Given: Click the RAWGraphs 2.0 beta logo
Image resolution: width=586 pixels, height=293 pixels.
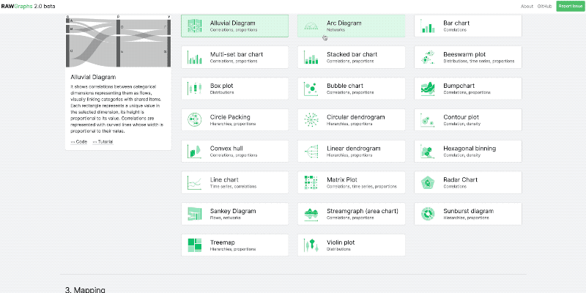Looking at the screenshot, I should point(29,7).
